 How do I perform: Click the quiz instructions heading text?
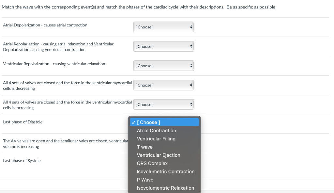138,7
